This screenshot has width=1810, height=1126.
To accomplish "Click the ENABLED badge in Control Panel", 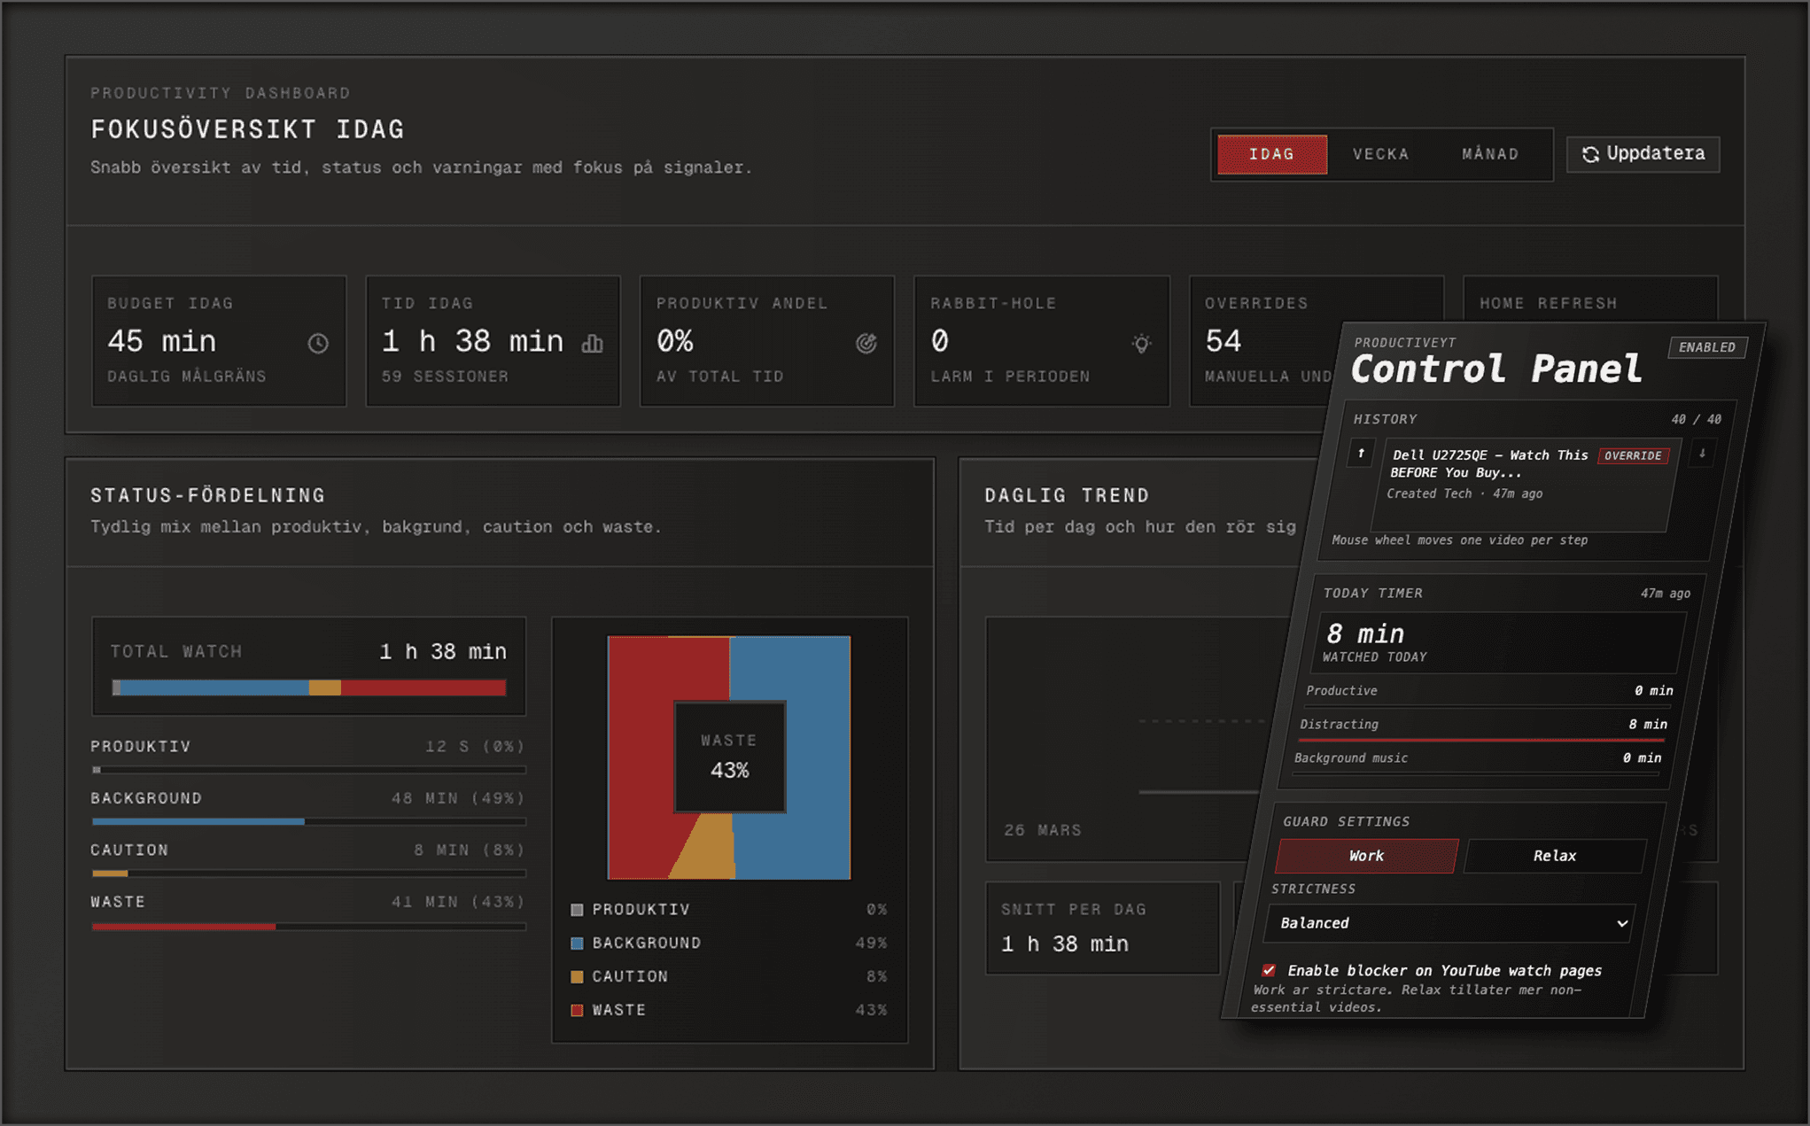I will click(x=1707, y=347).
